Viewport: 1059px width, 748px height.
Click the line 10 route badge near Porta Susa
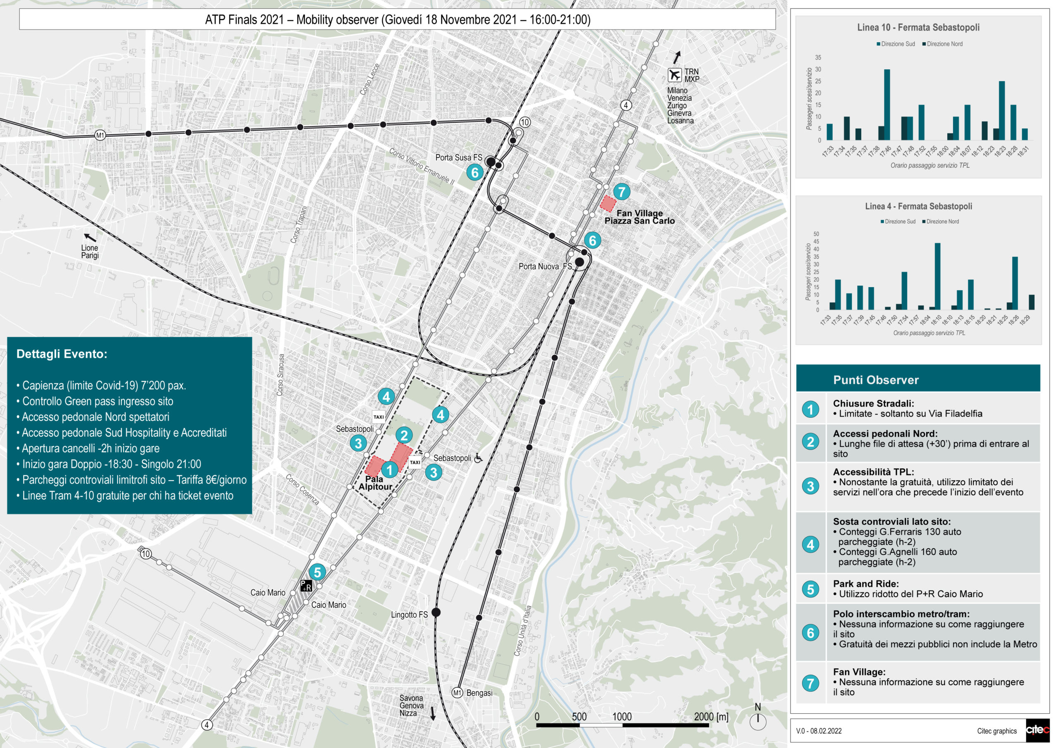525,124
